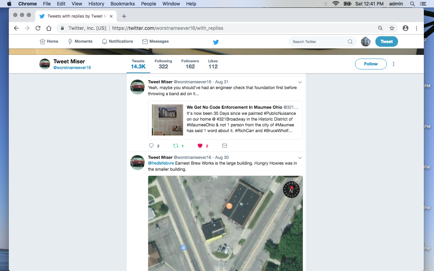Screen dimensions: 434x271
Task: Click the Twitter bird logo in the navbar
Action: [216, 42]
